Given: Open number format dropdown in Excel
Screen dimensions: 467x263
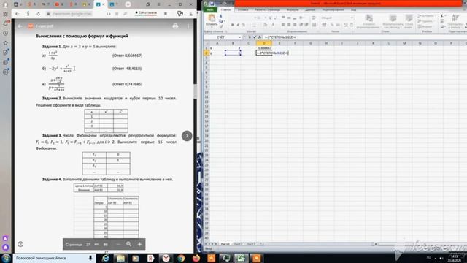Looking at the screenshot, I should (x=352, y=18).
